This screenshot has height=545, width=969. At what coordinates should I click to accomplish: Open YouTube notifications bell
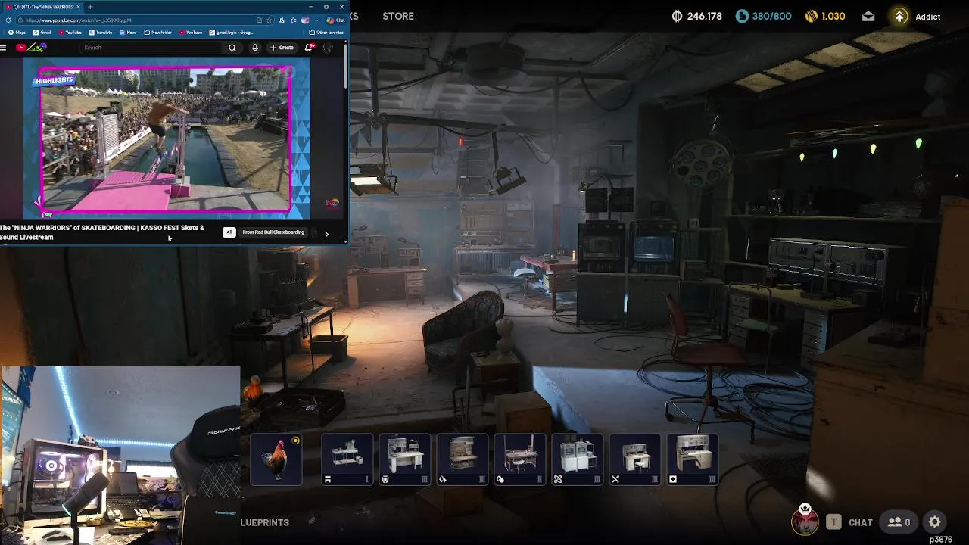click(x=308, y=48)
